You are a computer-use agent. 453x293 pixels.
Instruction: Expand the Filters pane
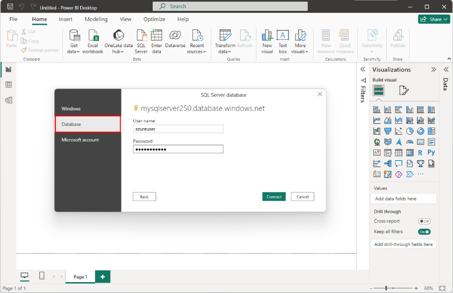tap(363, 69)
